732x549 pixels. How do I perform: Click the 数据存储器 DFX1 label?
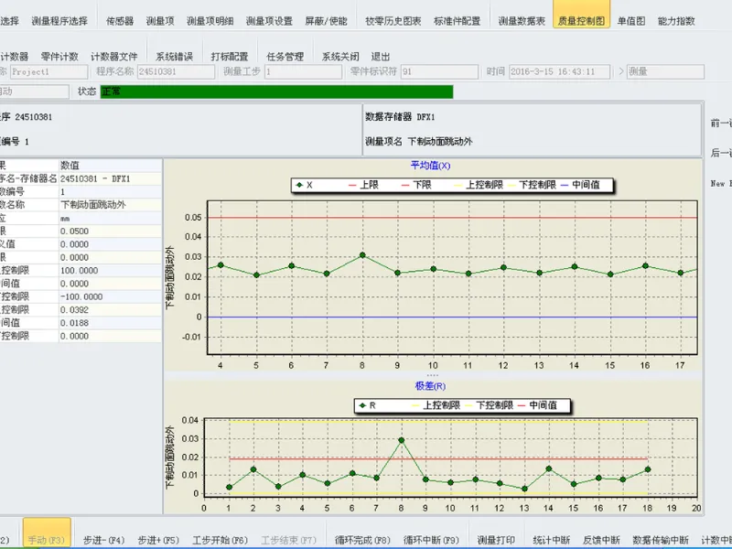click(x=400, y=117)
